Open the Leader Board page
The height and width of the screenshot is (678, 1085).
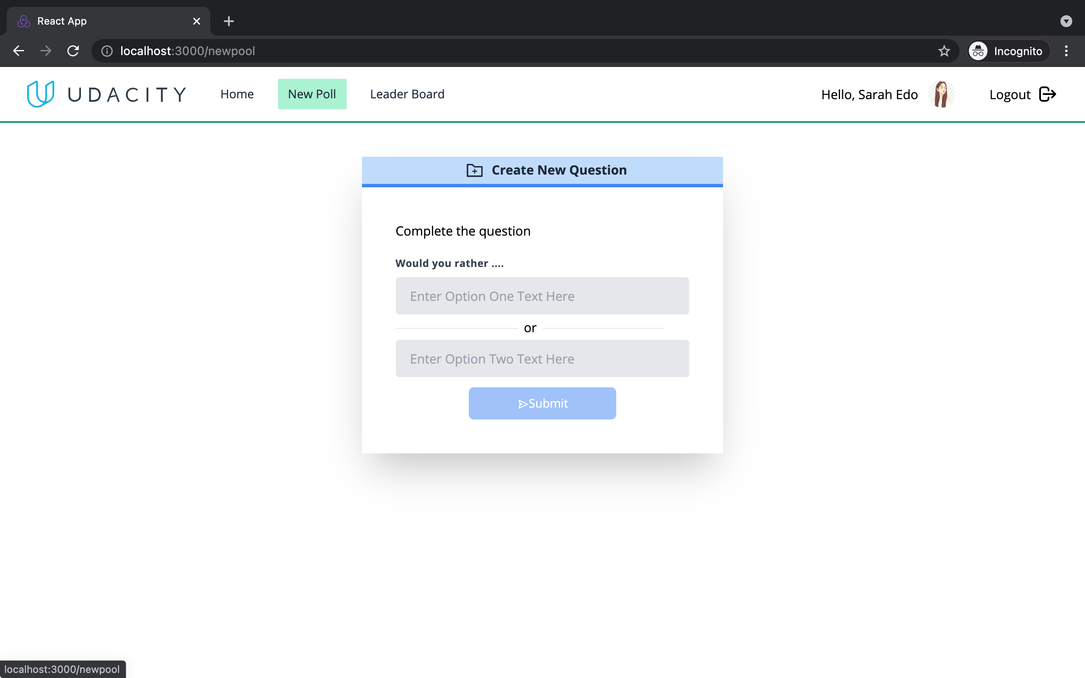[407, 94]
